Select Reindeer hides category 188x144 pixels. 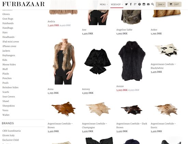click(x=11, y=87)
